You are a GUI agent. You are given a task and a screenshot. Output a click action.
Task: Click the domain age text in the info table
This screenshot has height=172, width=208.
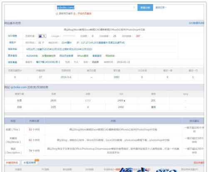pyautogui.click(x=59, y=49)
